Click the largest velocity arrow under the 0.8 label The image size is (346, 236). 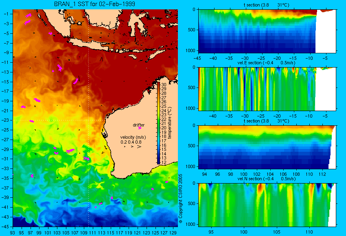point(139,146)
